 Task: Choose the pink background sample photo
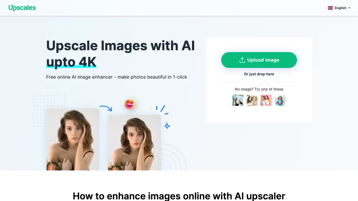coord(266,100)
